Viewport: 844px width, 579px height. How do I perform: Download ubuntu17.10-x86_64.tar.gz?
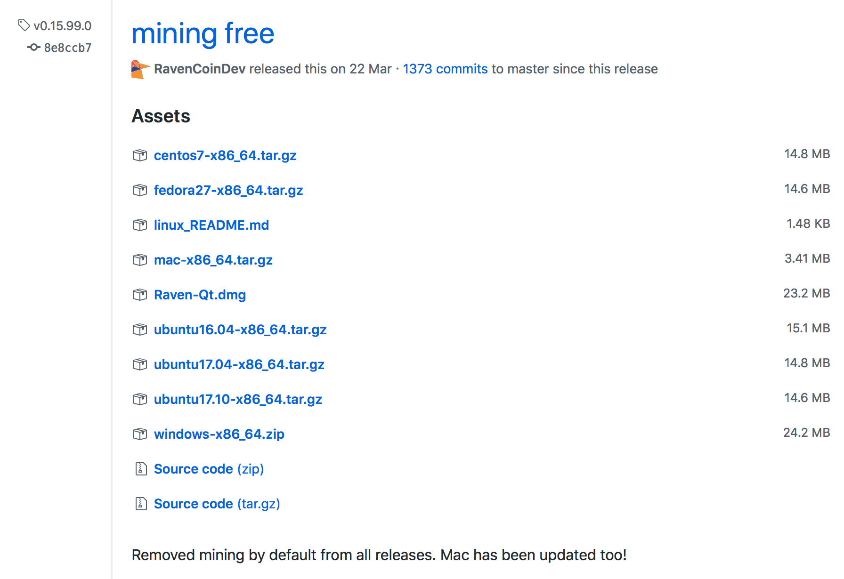[238, 399]
